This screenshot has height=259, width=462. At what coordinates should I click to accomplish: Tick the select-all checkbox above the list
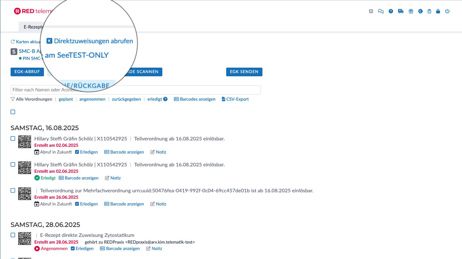pos(13,112)
